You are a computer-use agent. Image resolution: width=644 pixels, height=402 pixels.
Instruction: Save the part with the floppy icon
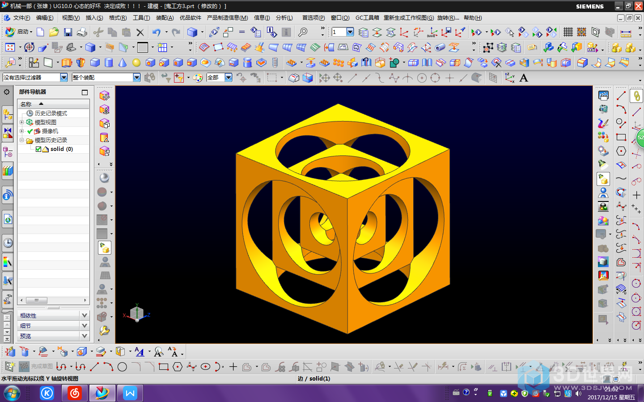68,32
